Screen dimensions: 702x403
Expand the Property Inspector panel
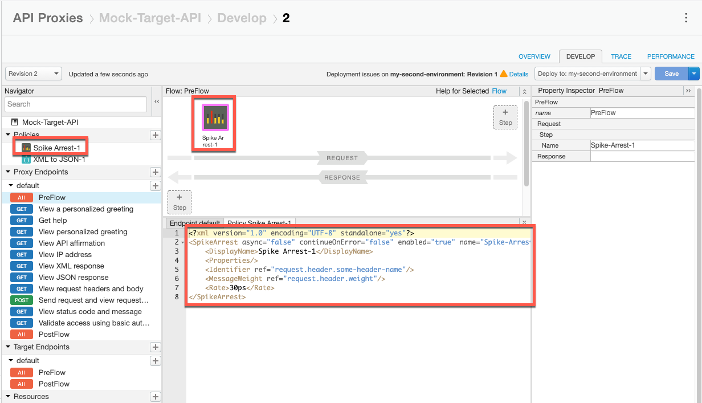[x=688, y=91]
